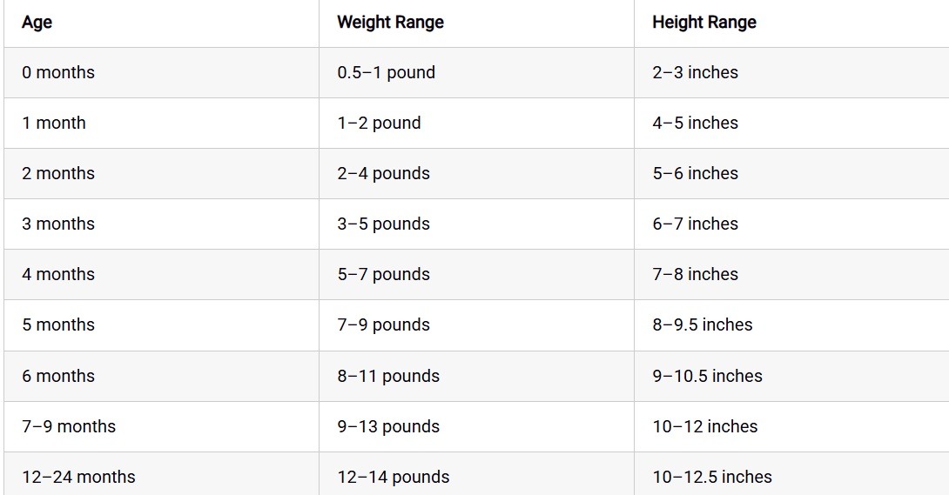This screenshot has width=949, height=495.
Task: Select the "0 months" age cell
Action: pos(58,73)
